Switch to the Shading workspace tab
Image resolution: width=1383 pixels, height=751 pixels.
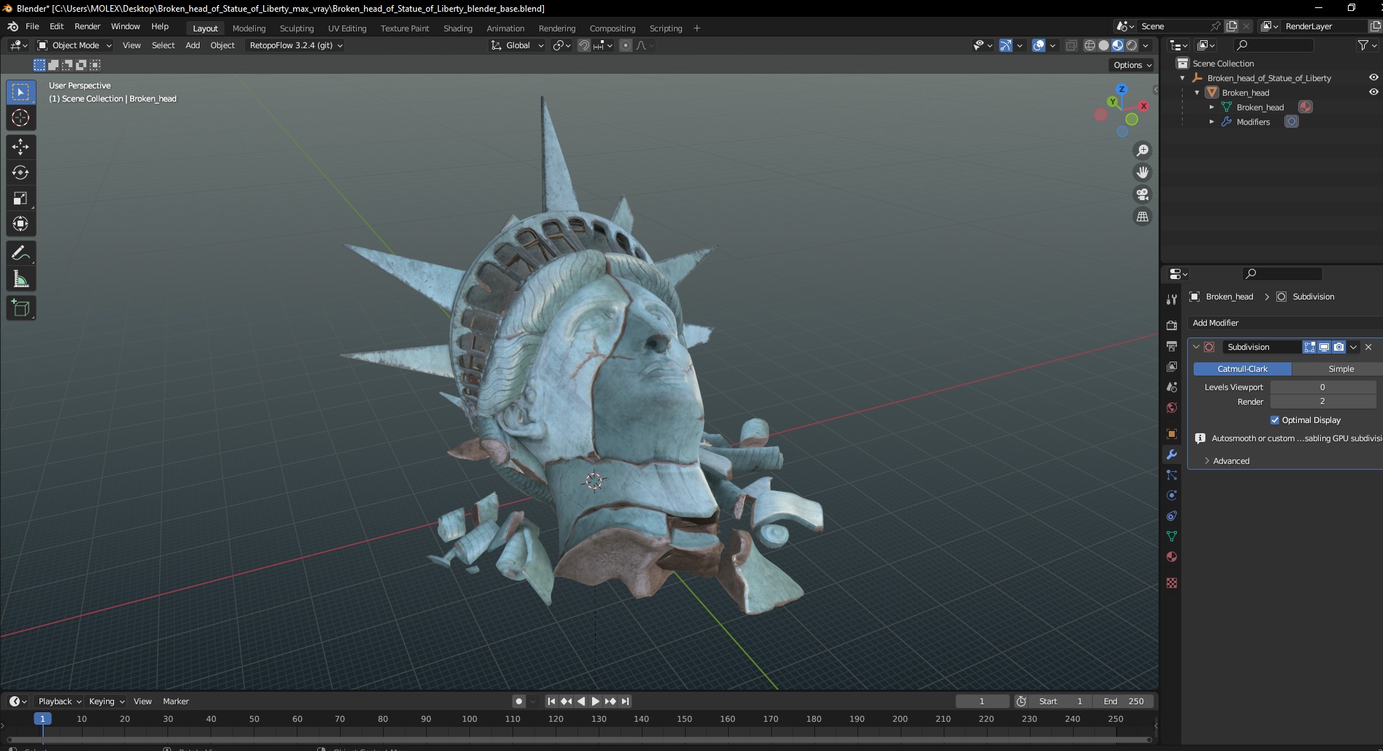458,28
